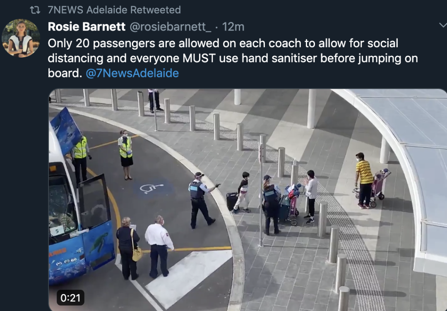Click the turtle artwork on the open coach door

tap(99, 243)
